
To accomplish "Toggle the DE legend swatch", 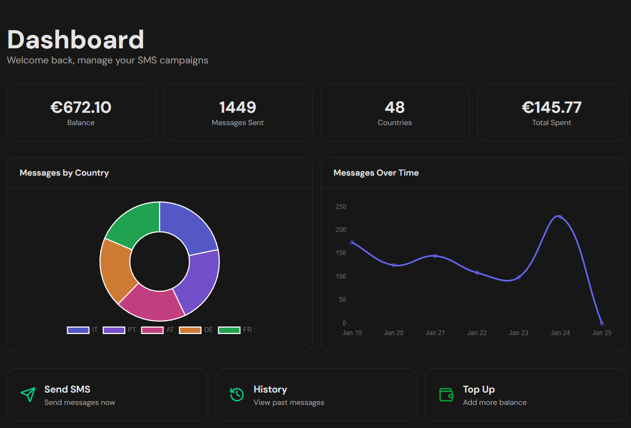I will tap(190, 330).
